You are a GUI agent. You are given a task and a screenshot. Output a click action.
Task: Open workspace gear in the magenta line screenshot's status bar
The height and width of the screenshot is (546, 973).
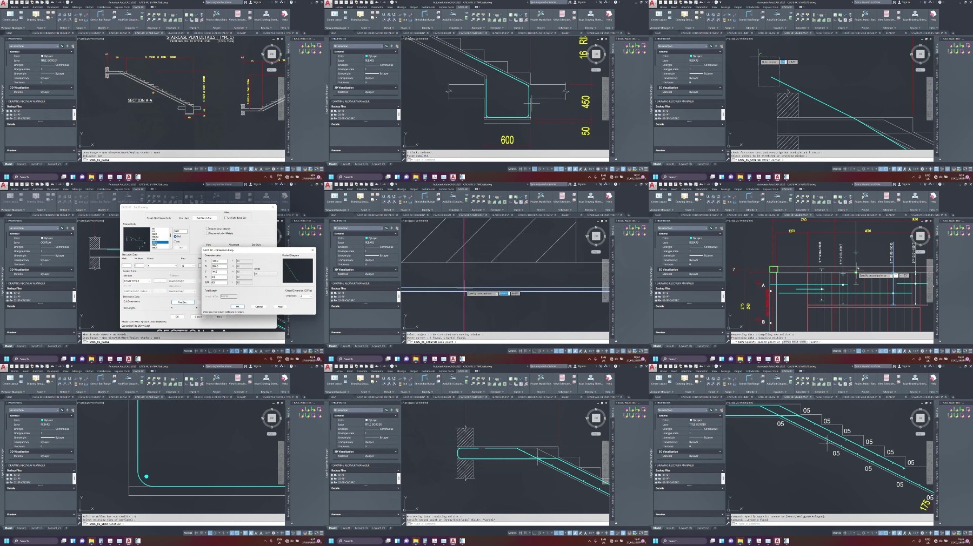[597, 350]
